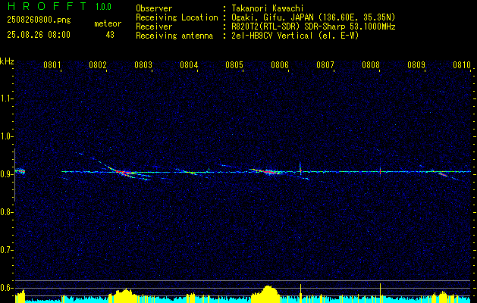Image resolution: width=477 pixels, height=303 pixels.
Task: Click the meteor label
Action: click(108, 23)
